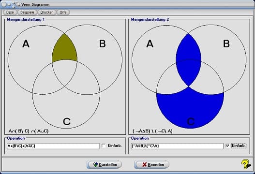Viewport: 255px width, 174px height.
Task: Open the Datei menu
Action: [10, 12]
